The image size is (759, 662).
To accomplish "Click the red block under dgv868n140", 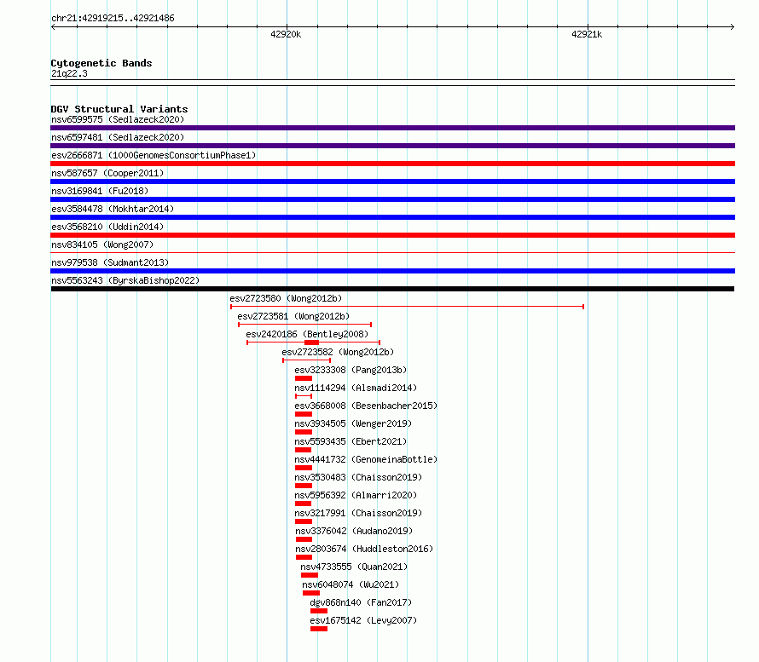I will tap(319, 611).
